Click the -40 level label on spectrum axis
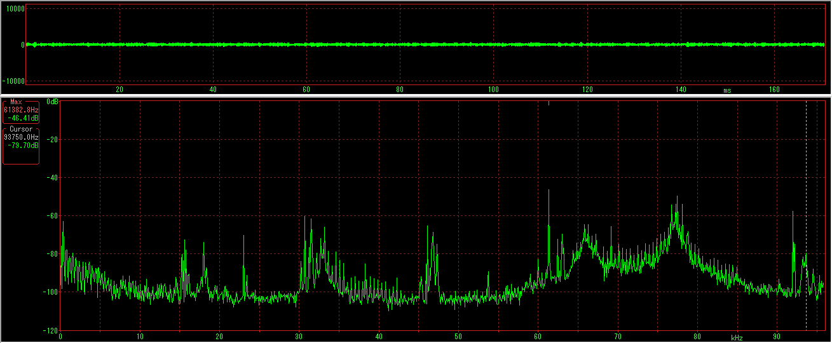The height and width of the screenshot is (343, 832). [x=51, y=178]
